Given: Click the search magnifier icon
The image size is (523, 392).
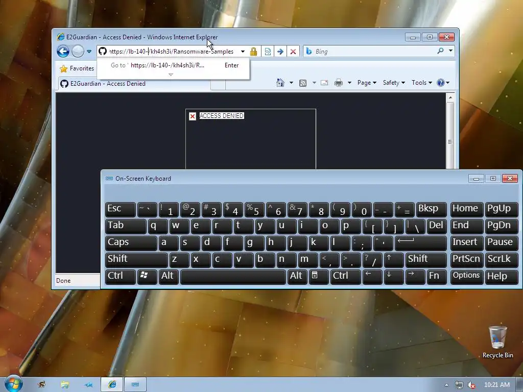Looking at the screenshot, I should pos(440,51).
